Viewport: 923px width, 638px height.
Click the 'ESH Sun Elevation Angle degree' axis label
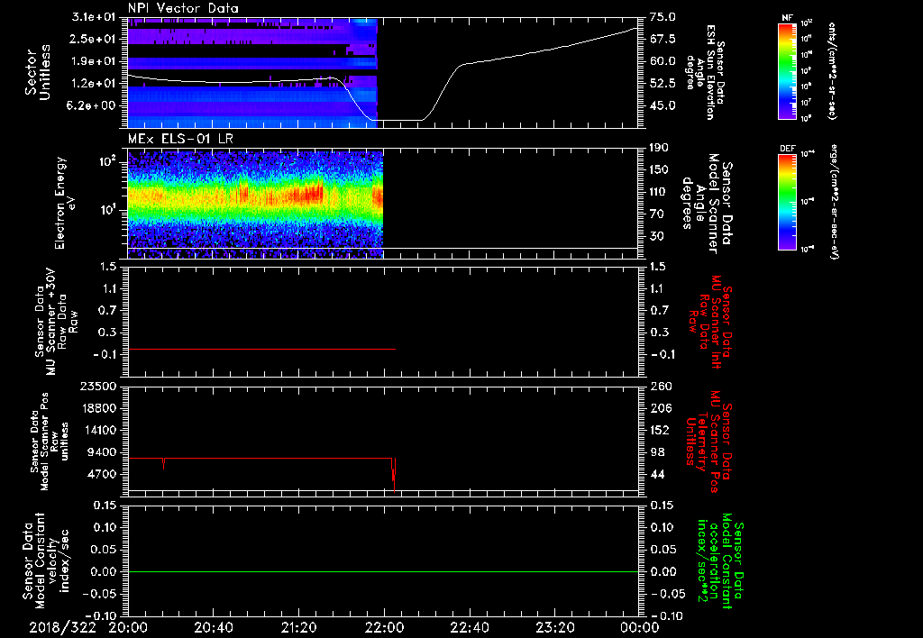pos(705,72)
